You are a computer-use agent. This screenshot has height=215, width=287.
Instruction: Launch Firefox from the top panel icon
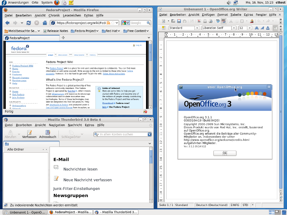tap(57, 3)
